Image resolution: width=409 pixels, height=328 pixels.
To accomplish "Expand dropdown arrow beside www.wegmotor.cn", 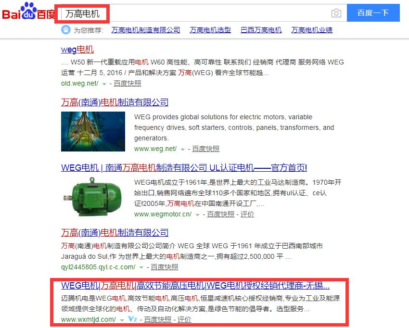I will pyautogui.click(x=197, y=215).
